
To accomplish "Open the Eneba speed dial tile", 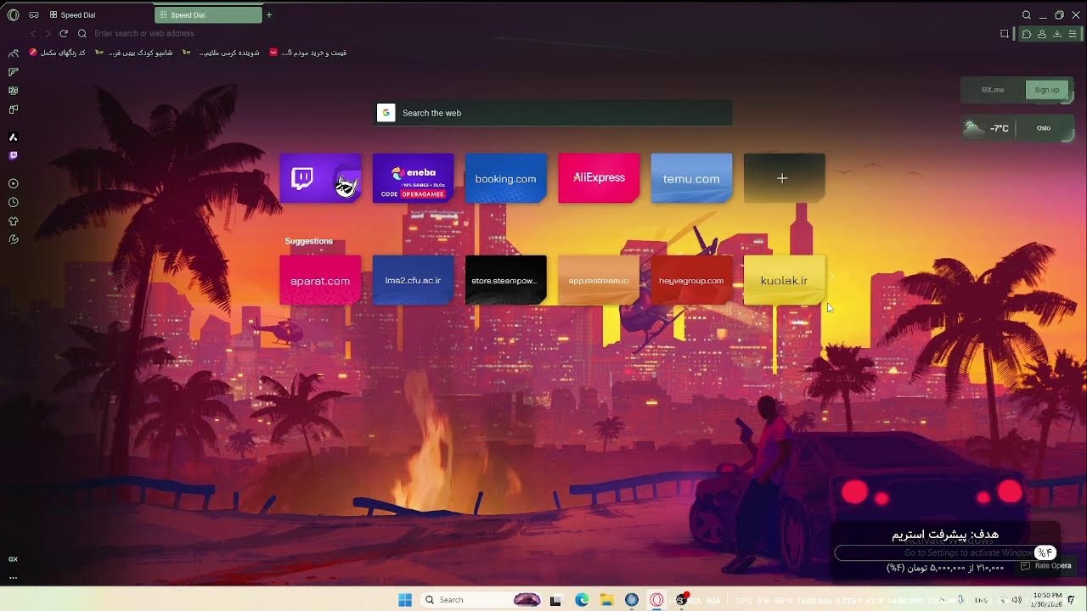I will (x=413, y=178).
